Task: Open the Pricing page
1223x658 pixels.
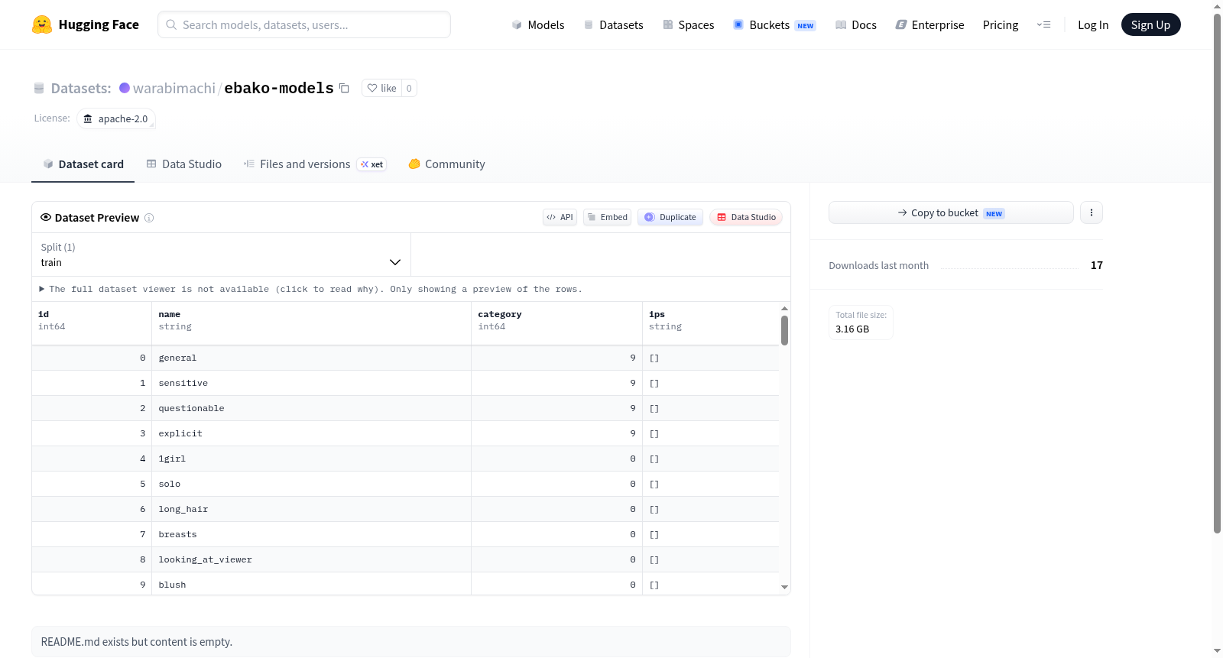Action: pos(1001,24)
